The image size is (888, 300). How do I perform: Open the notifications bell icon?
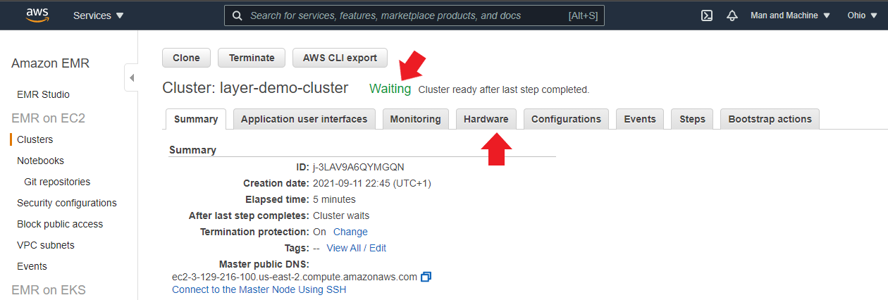(732, 15)
